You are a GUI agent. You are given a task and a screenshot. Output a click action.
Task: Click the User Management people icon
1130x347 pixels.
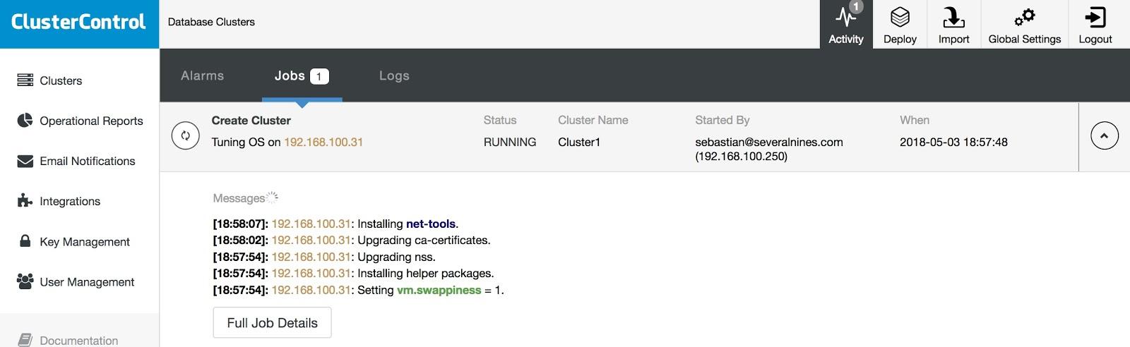pos(25,281)
